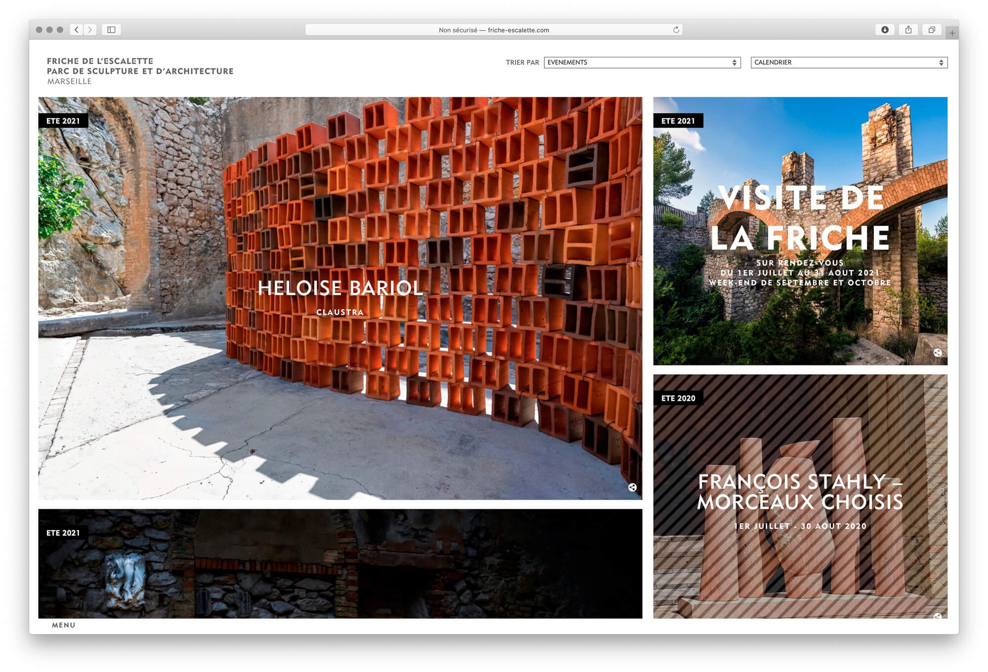
Task: Open the HELOISE BARIOL exhibition title
Action: 340,288
